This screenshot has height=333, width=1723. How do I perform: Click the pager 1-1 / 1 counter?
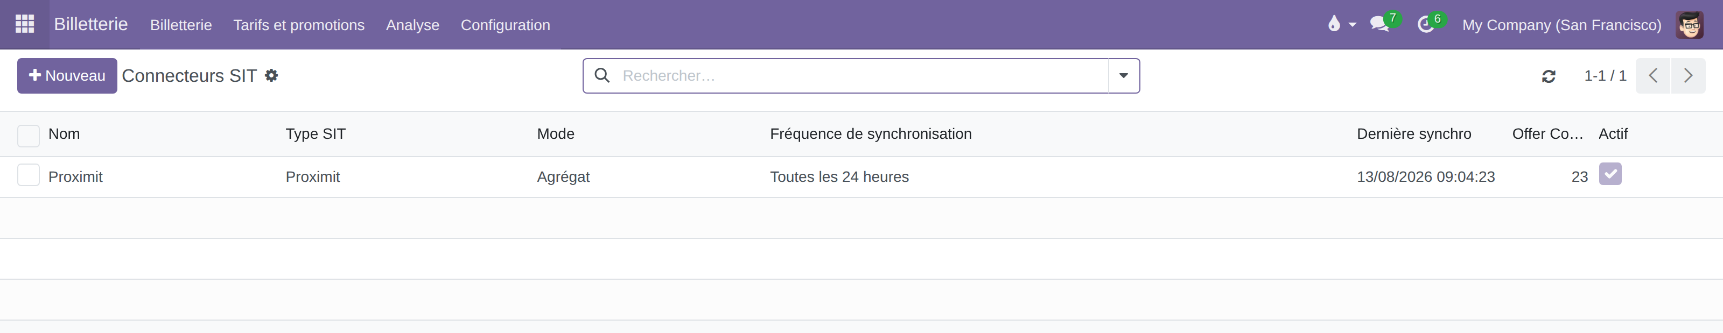point(1605,75)
